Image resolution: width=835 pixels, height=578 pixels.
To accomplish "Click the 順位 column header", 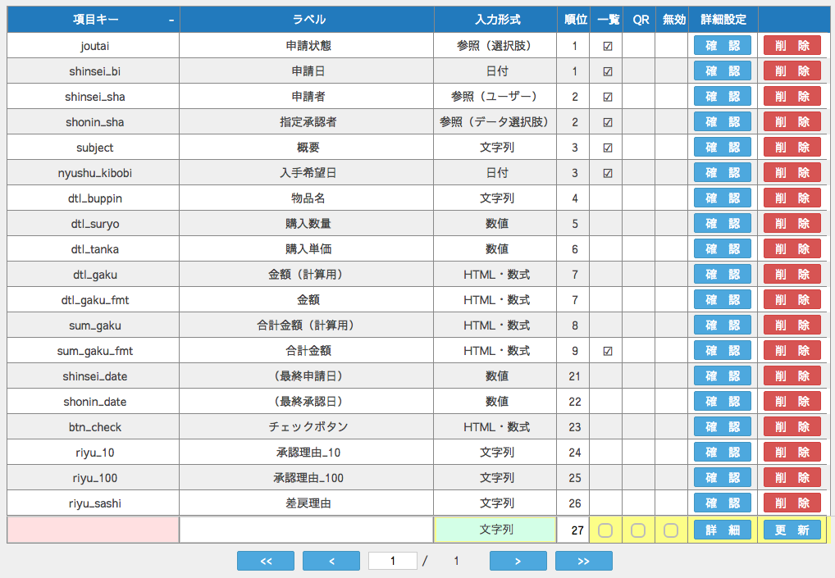I will (x=573, y=20).
